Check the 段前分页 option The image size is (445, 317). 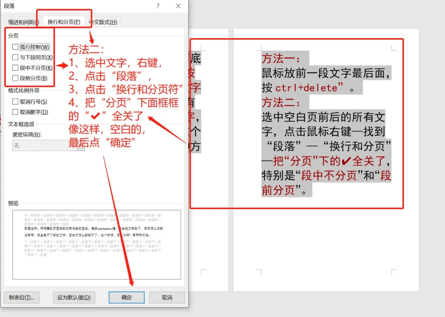point(15,78)
